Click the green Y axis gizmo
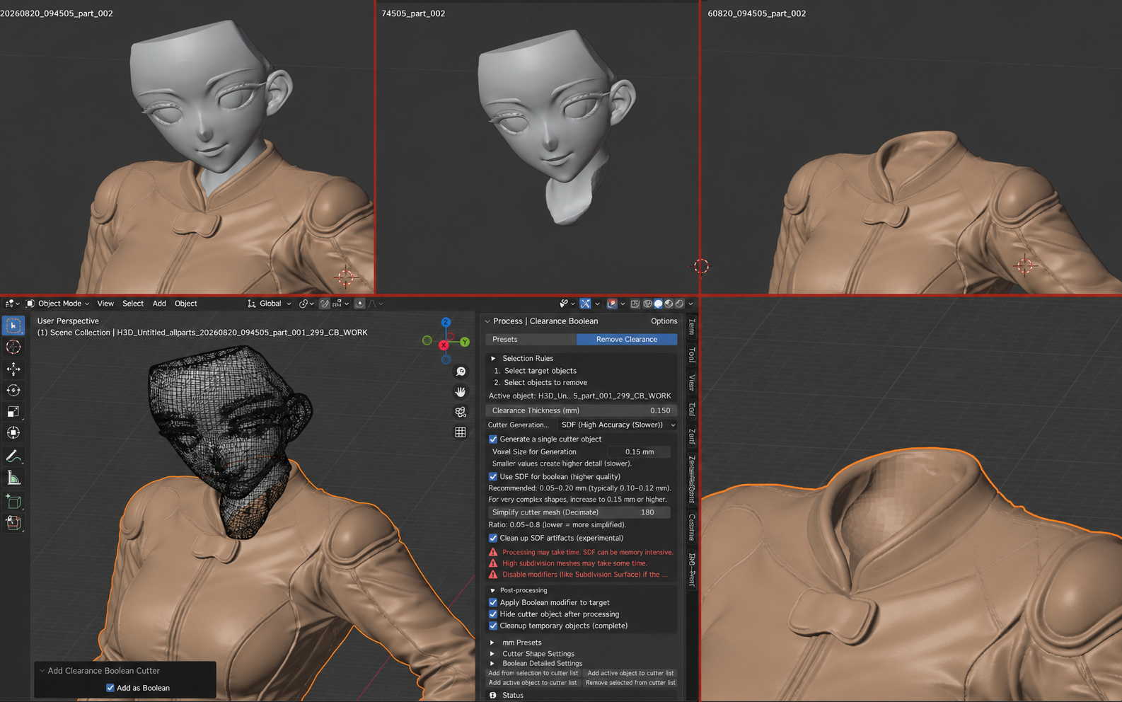This screenshot has height=702, width=1122. 465,342
